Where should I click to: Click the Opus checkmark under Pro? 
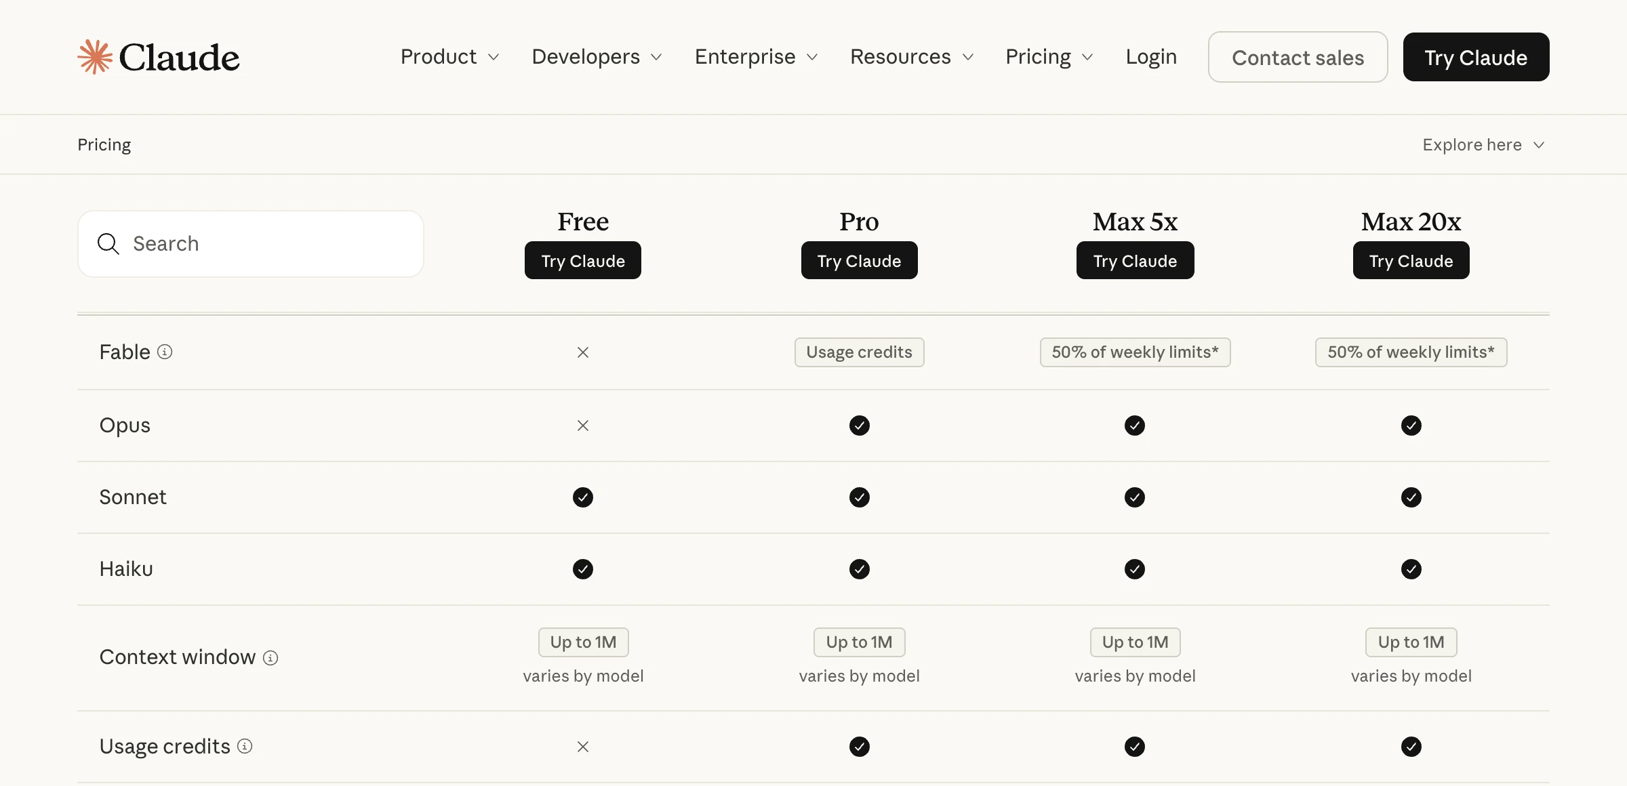pyautogui.click(x=859, y=426)
